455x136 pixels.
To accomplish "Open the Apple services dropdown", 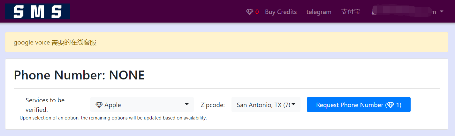I will 142,105.
